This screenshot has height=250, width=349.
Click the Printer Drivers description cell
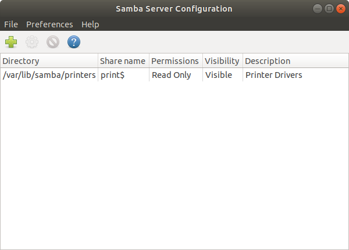coord(274,75)
